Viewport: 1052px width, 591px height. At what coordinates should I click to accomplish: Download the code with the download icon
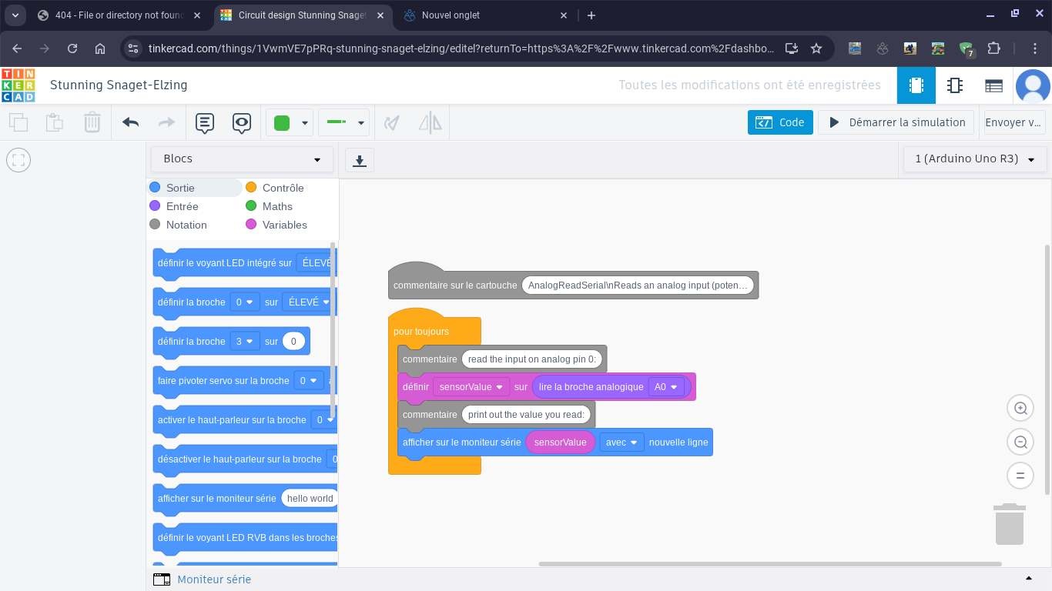coord(359,160)
